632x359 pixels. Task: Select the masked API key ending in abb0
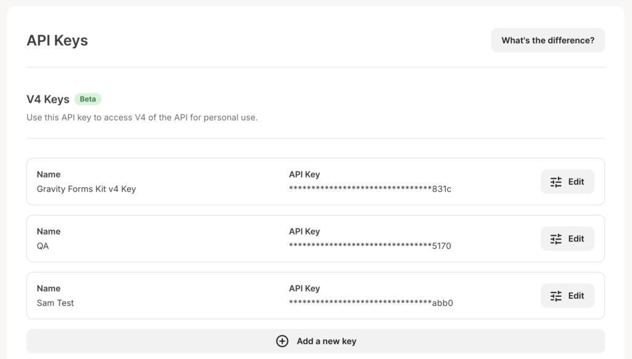click(371, 303)
